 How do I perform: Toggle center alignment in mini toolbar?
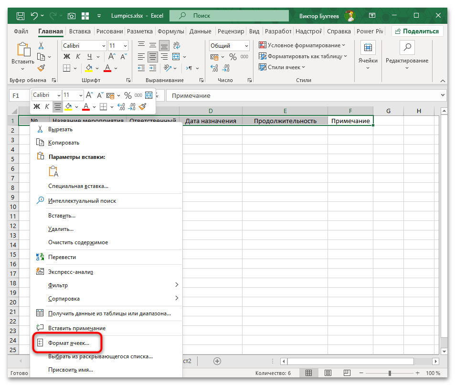click(57, 107)
